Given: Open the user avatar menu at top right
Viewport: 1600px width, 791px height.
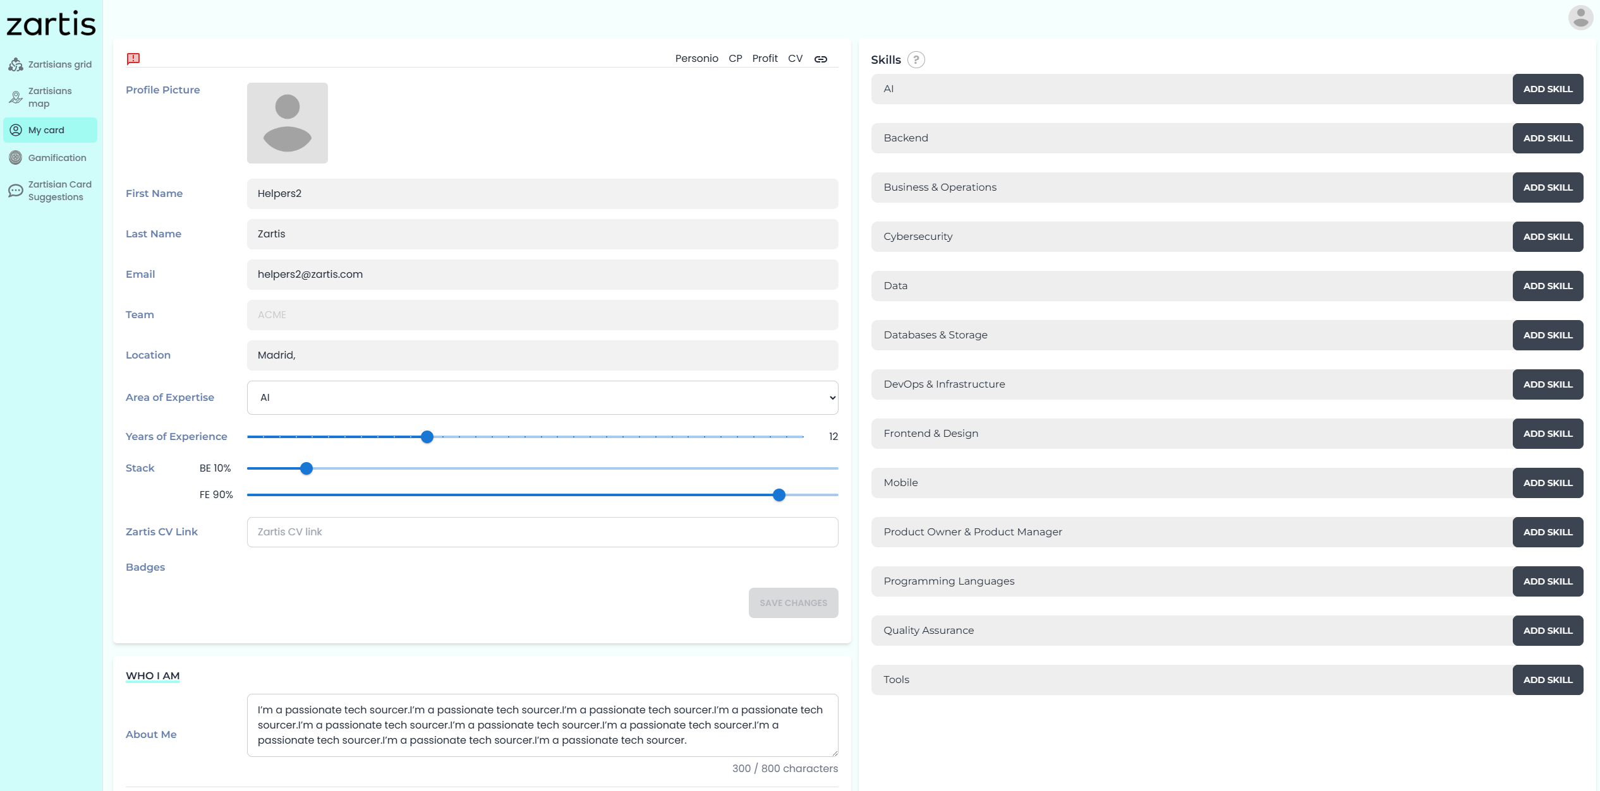Looking at the screenshot, I should click(x=1580, y=18).
